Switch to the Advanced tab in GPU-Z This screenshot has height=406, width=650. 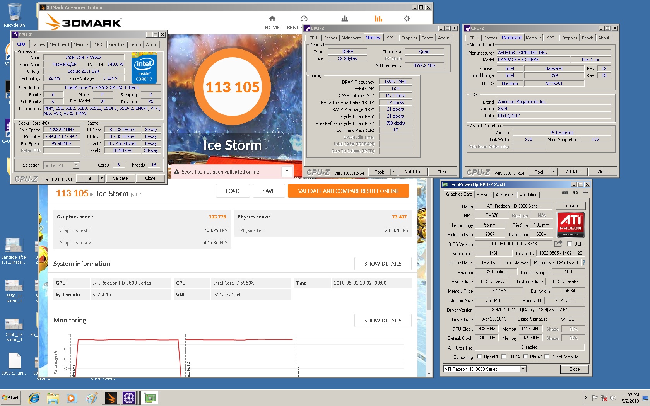(x=505, y=194)
